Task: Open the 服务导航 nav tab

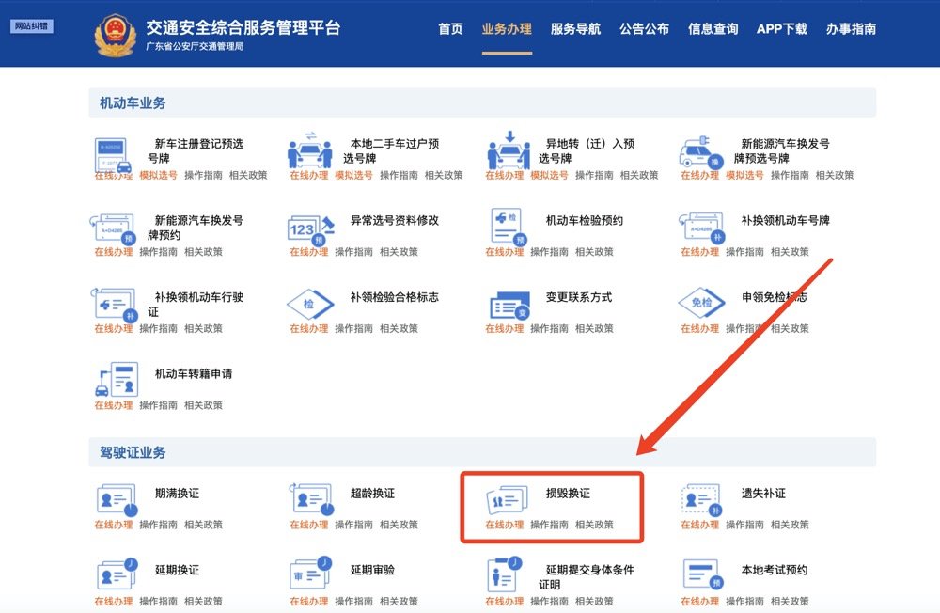Action: click(x=575, y=29)
